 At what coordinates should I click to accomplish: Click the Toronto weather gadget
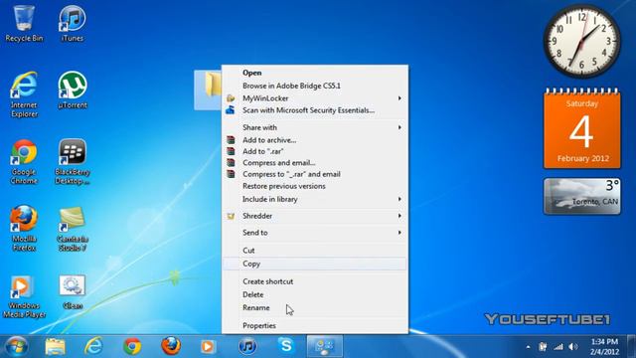click(582, 197)
